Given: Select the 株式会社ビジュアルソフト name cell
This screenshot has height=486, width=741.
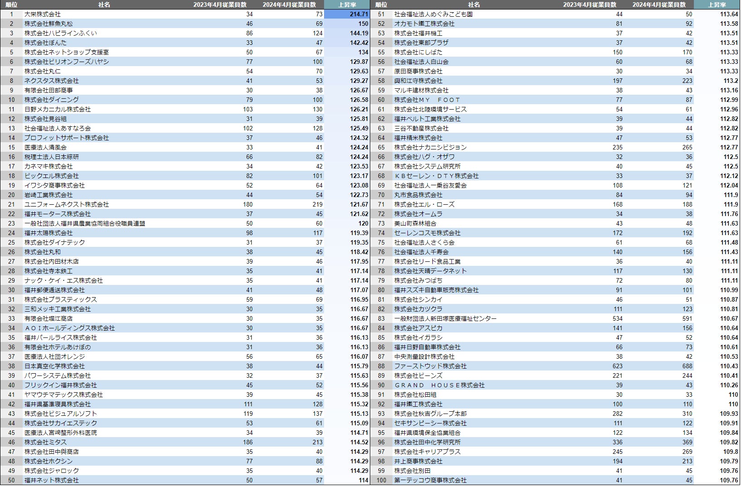Looking at the screenshot, I should (x=61, y=414).
